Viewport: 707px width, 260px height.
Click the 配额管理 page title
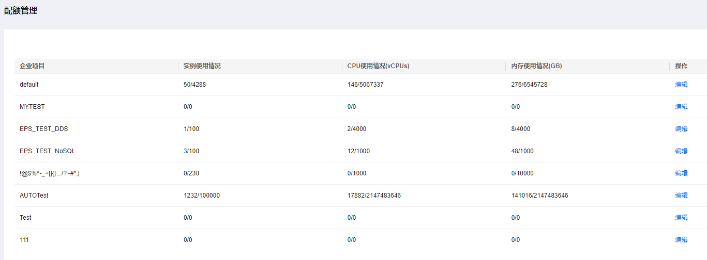(21, 10)
